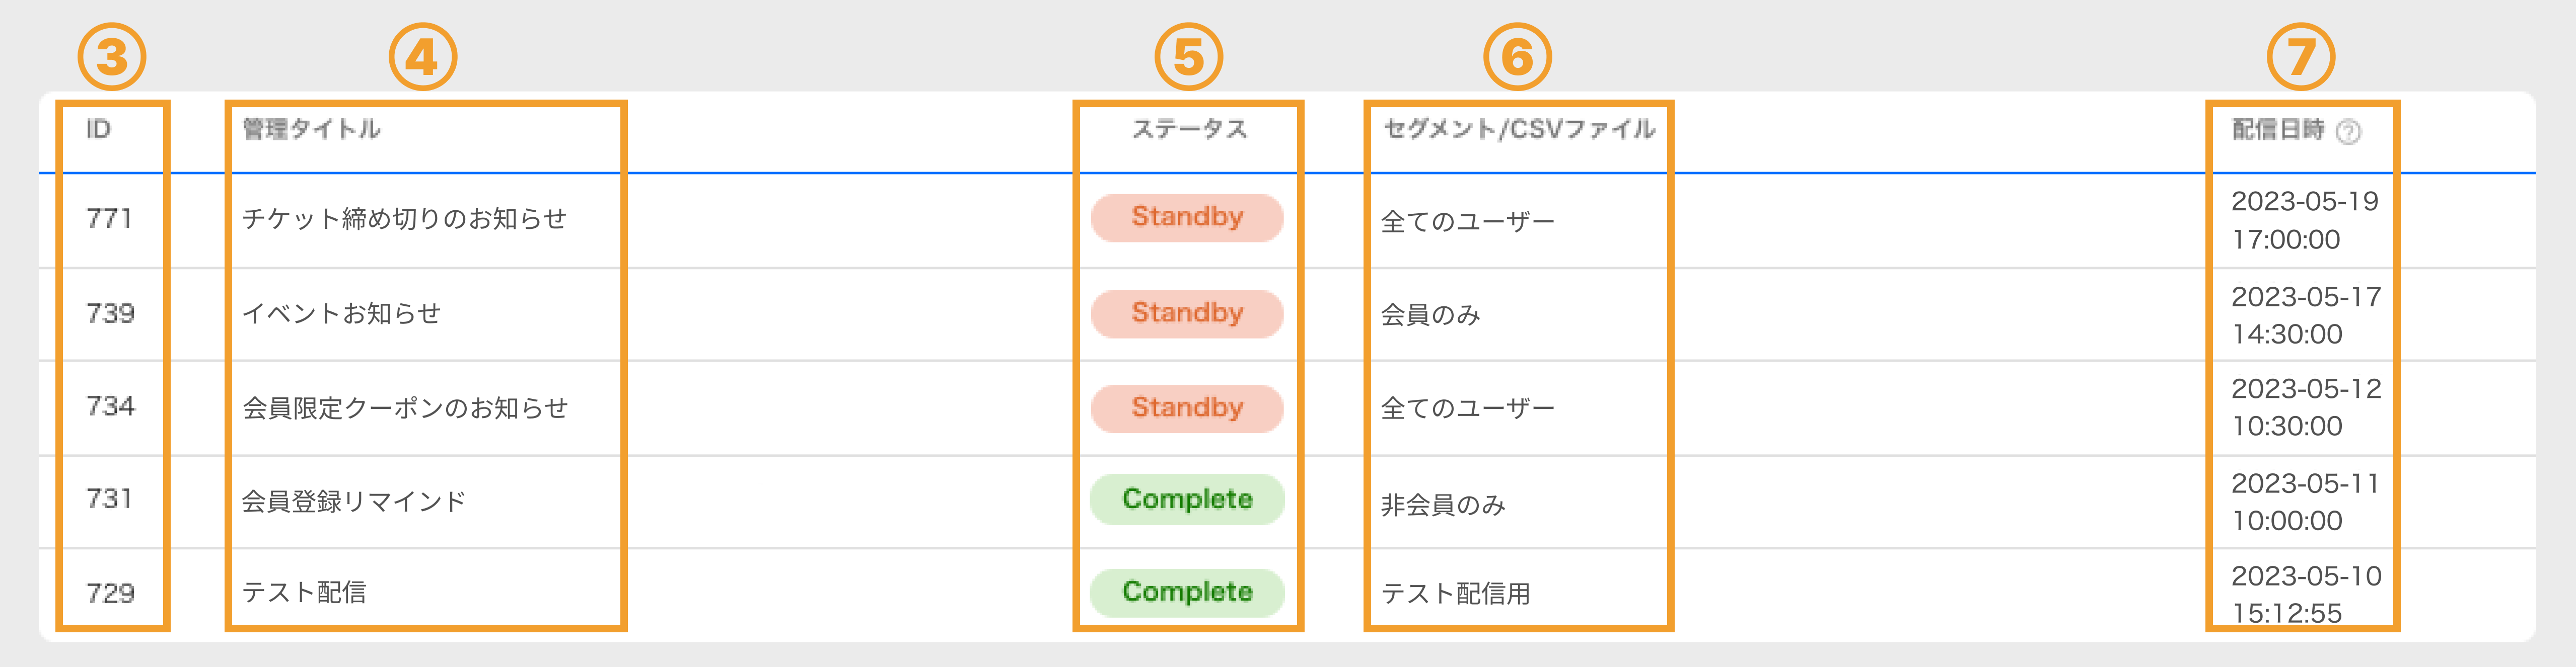Screen dimensions: 2576x667
Task: Click the セグメント/CSVファイル column header
Action: point(1519,129)
